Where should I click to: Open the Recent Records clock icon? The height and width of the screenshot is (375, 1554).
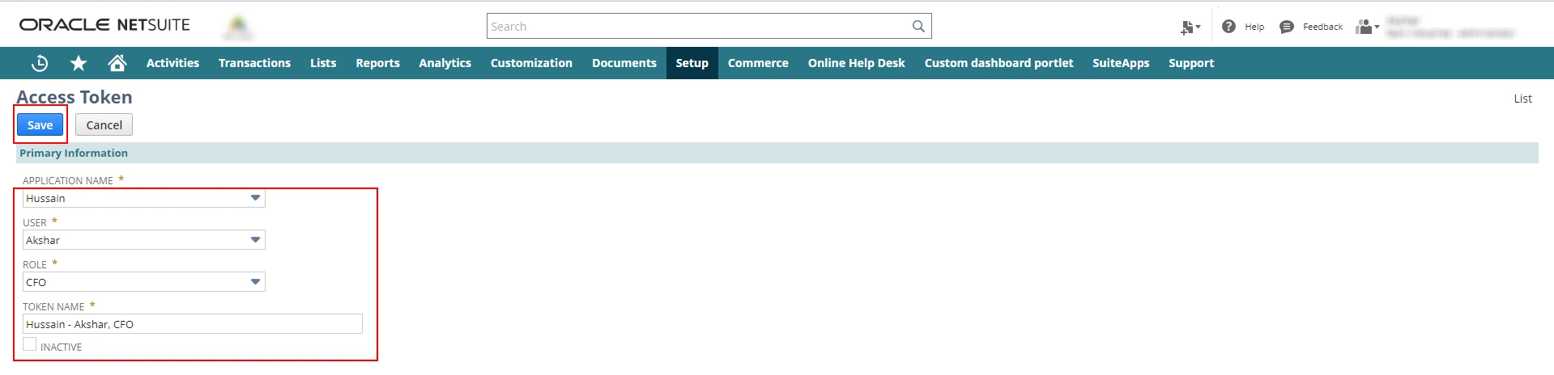pos(40,63)
